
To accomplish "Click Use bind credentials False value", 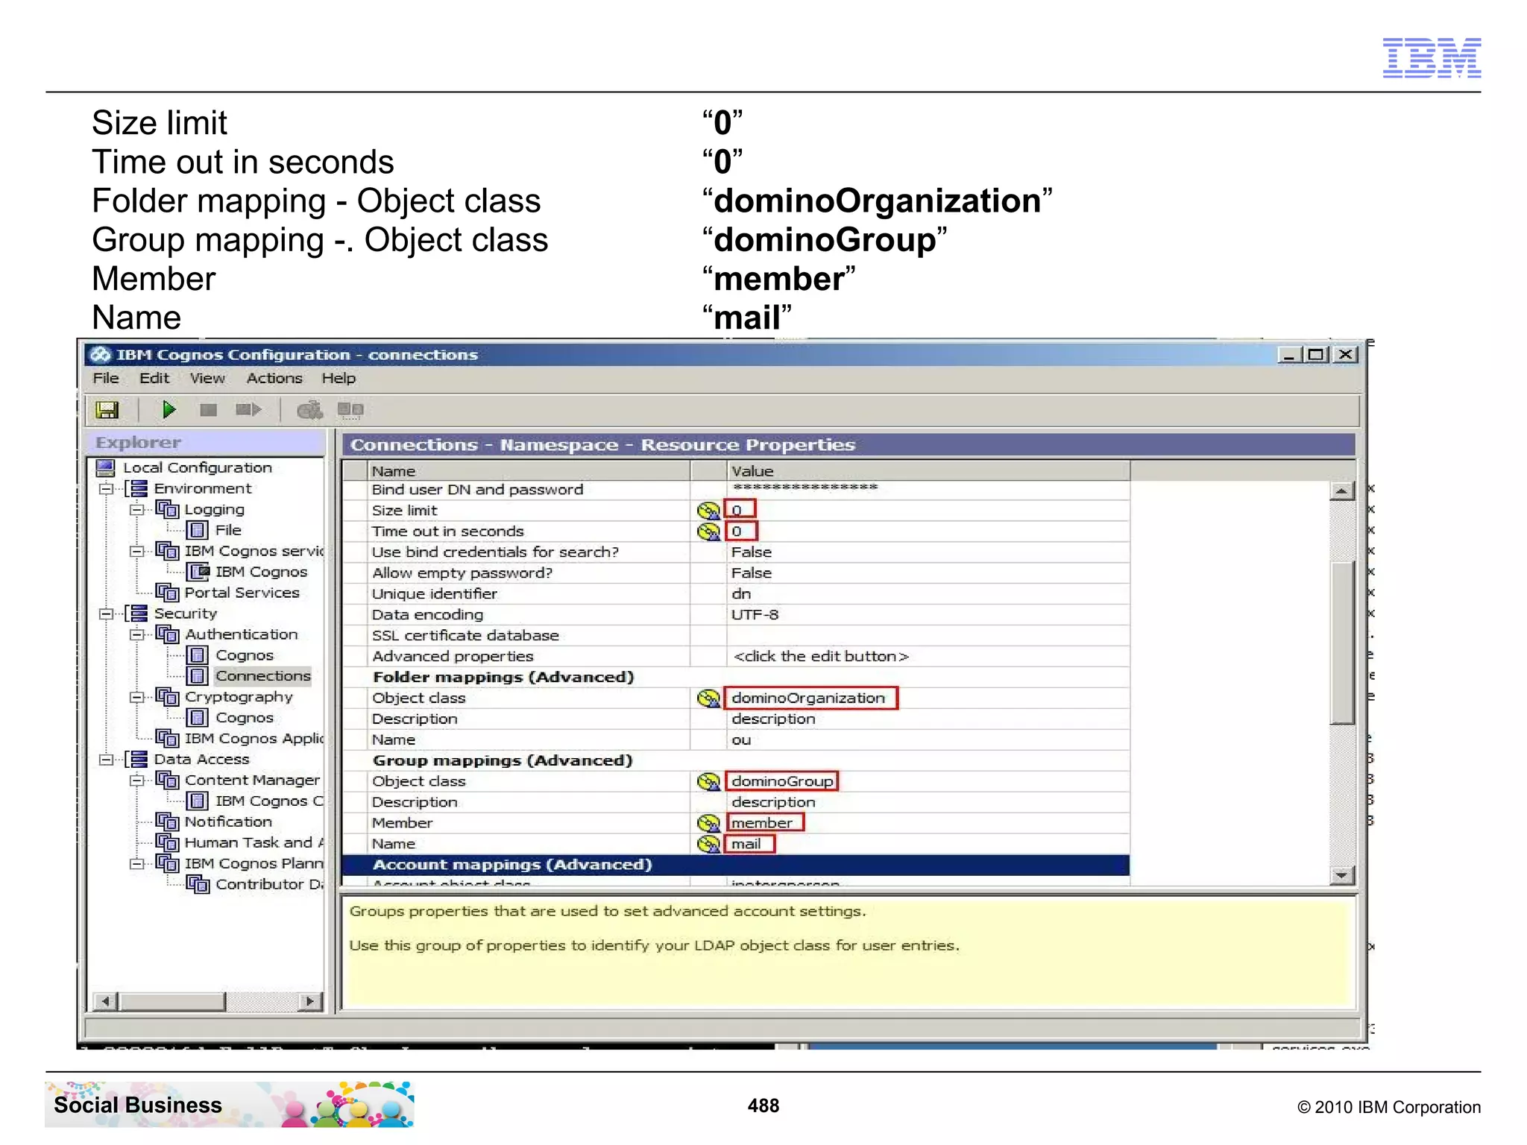I will 928,552.
